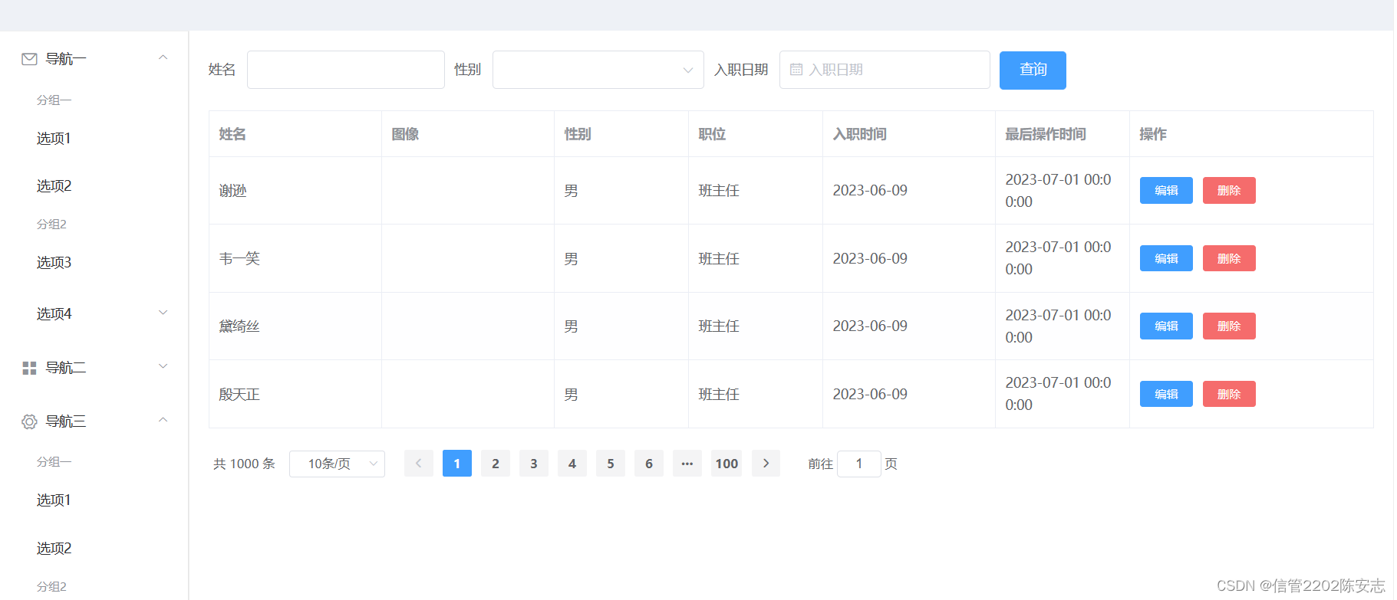This screenshot has height=600, width=1397.
Task: Collapse the 导航三 menu chevron
Action: [163, 420]
